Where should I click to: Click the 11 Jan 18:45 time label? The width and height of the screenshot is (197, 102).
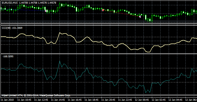(92, 100)
